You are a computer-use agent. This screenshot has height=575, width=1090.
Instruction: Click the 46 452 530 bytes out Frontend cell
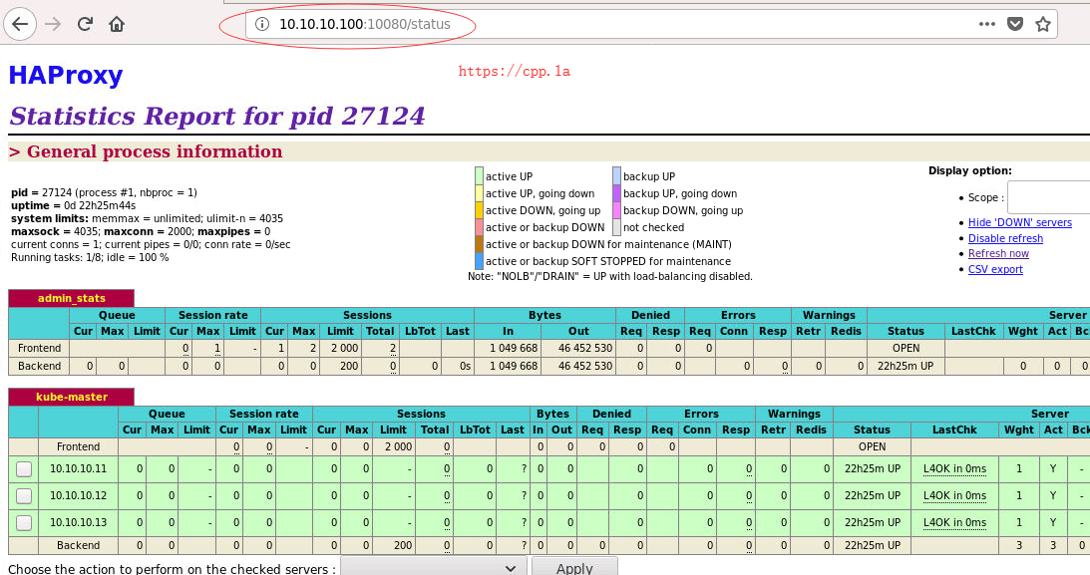click(579, 348)
